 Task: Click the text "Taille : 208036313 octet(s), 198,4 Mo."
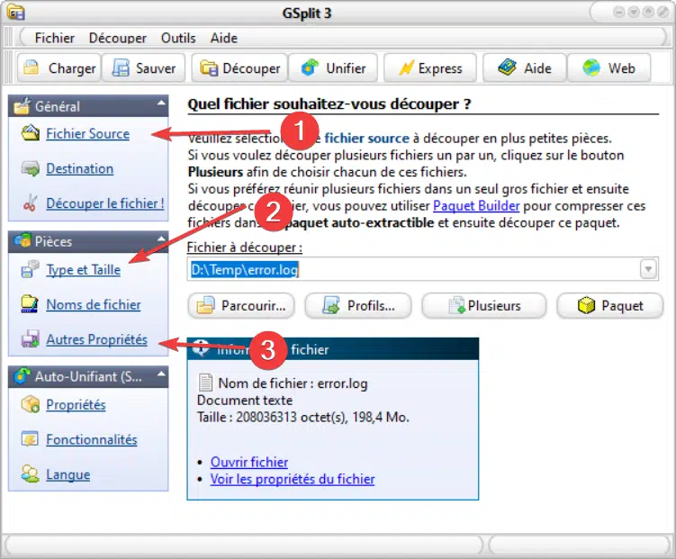(x=303, y=417)
